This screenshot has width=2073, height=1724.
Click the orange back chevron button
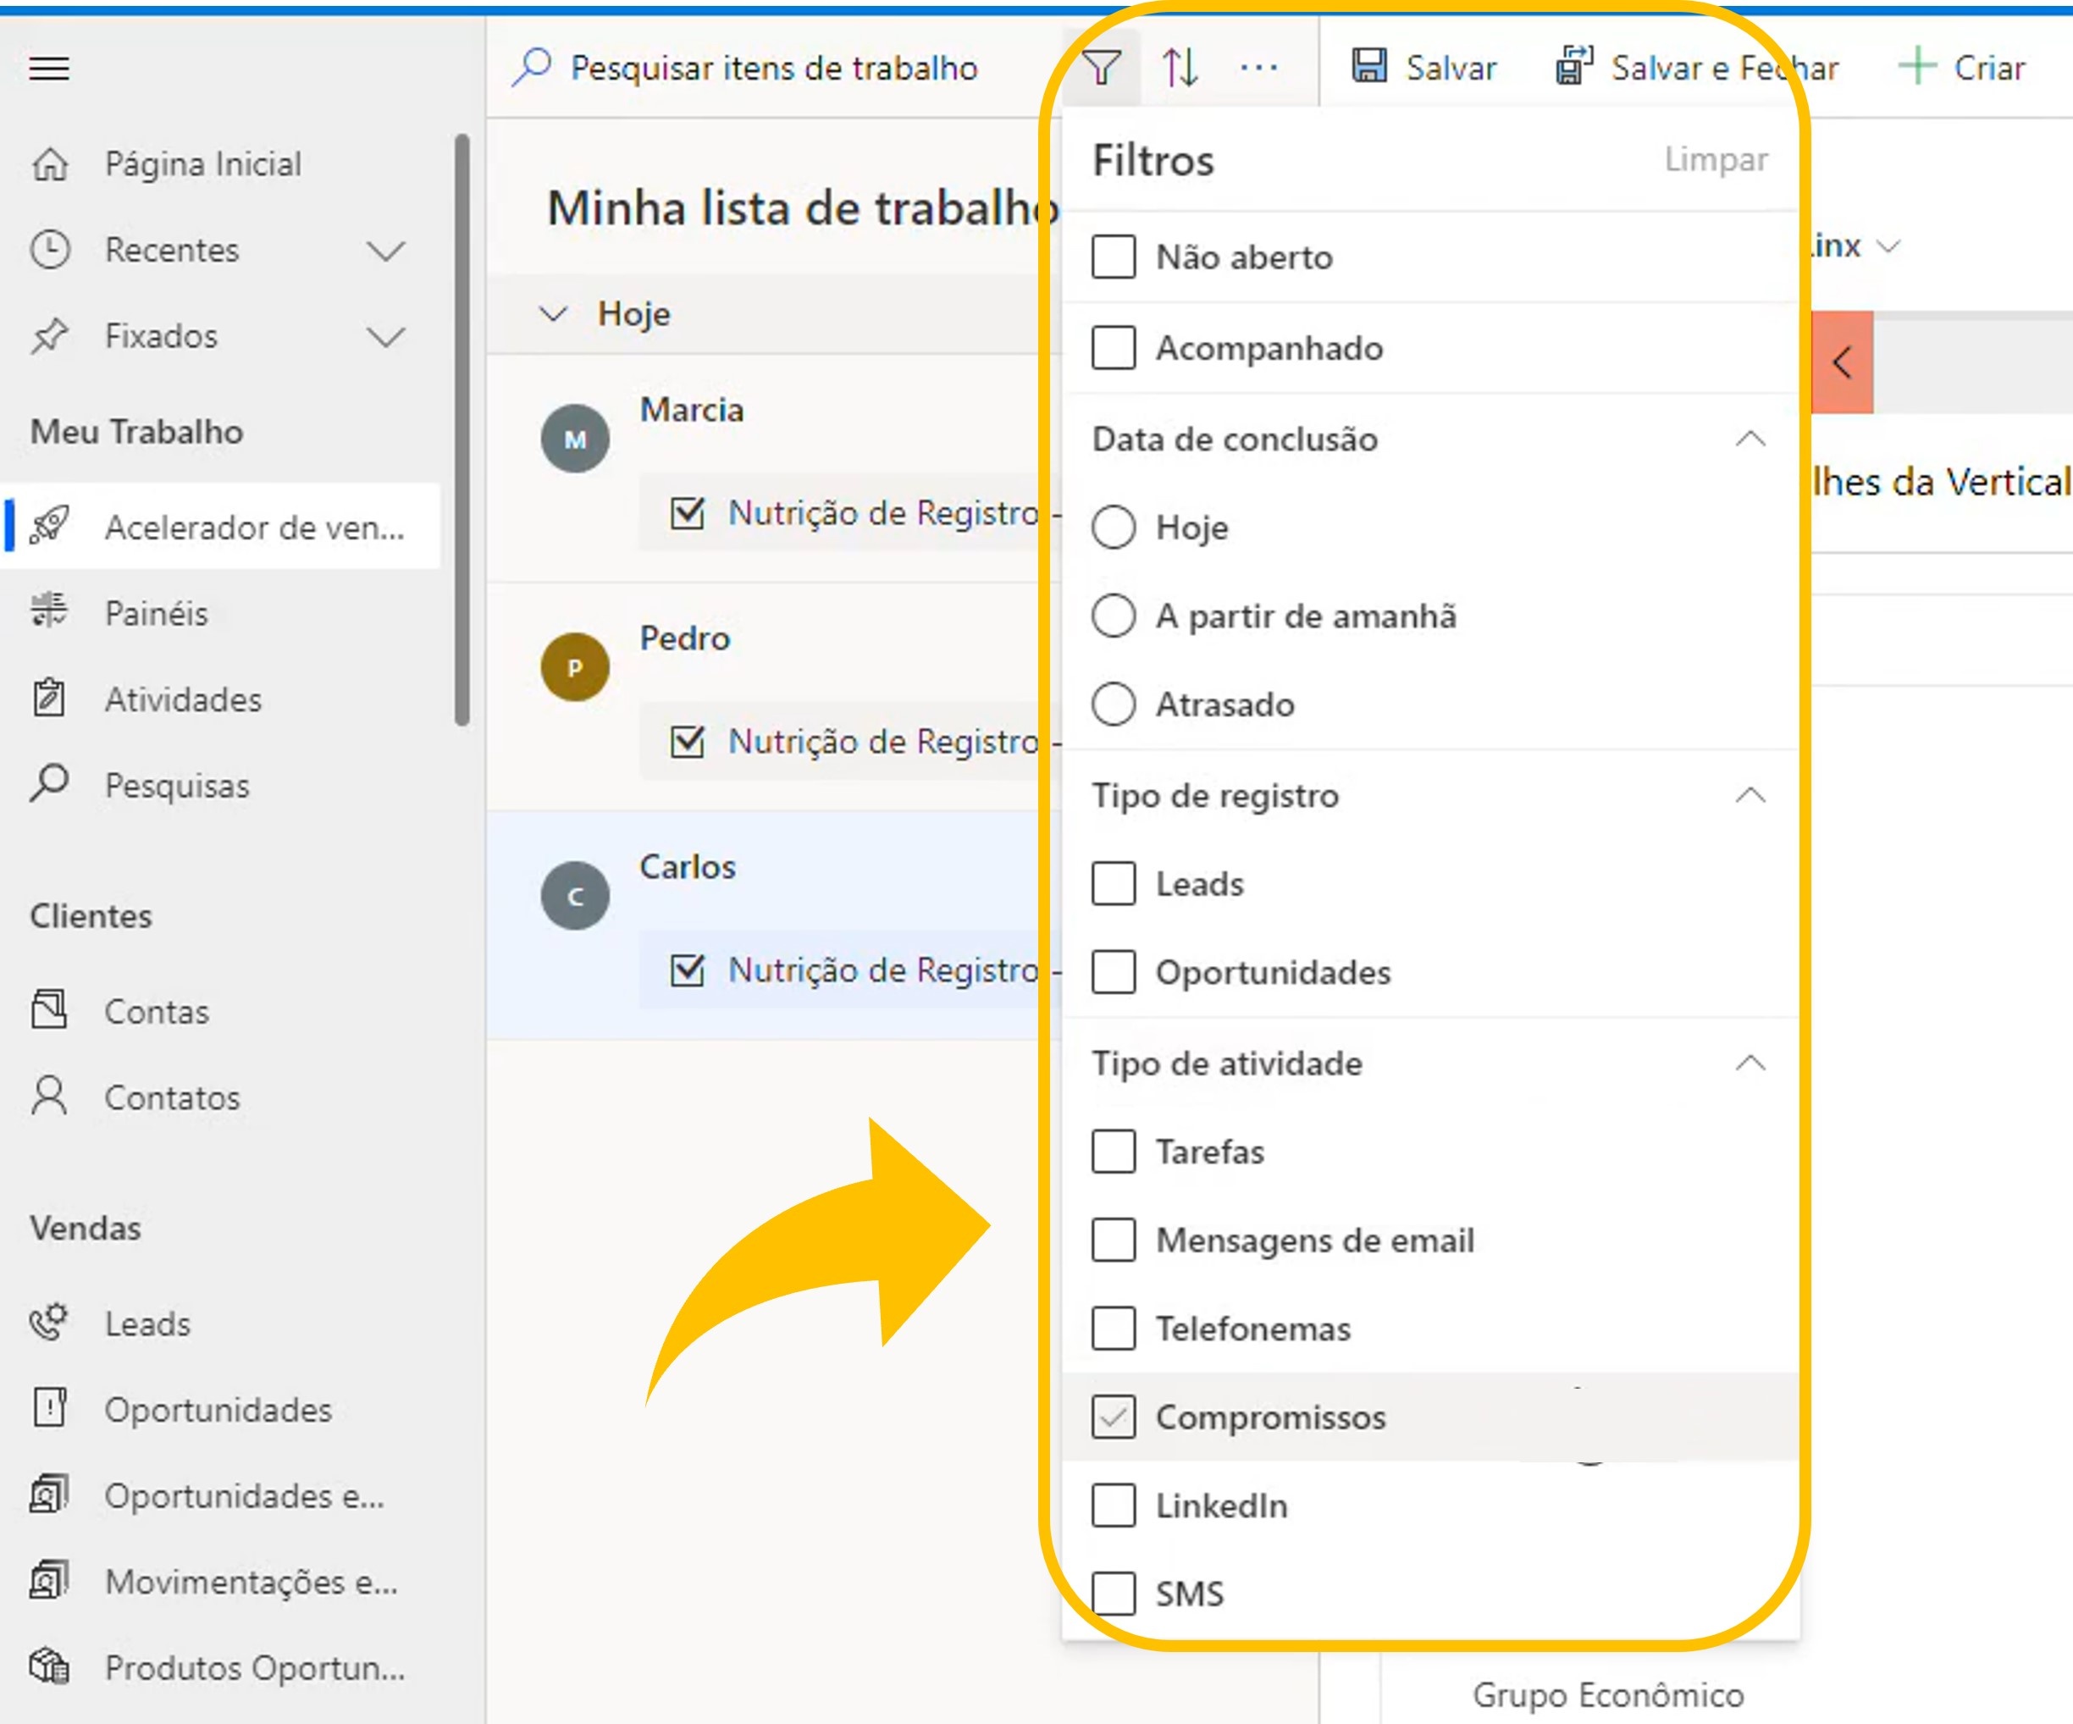(1842, 362)
